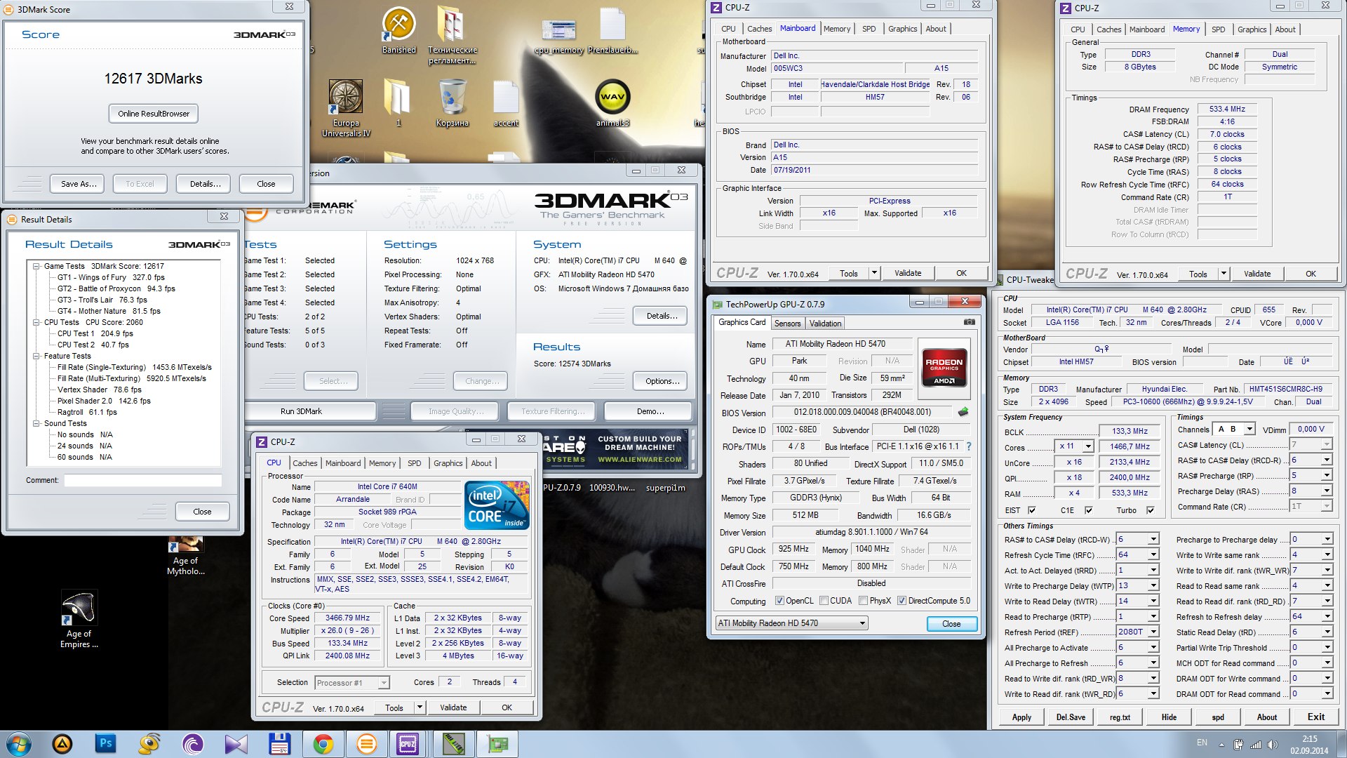The height and width of the screenshot is (758, 1347).
Task: Open the Age of Mythology desktop shortcut
Action: 186,556
